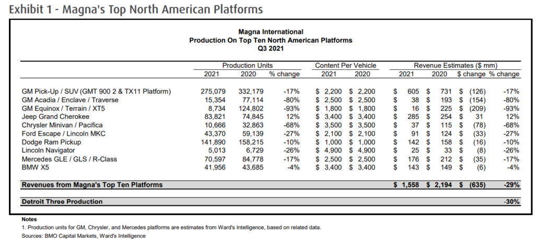
Task: Select the 'Lincoln Navigator' row label
Action: tap(48, 150)
